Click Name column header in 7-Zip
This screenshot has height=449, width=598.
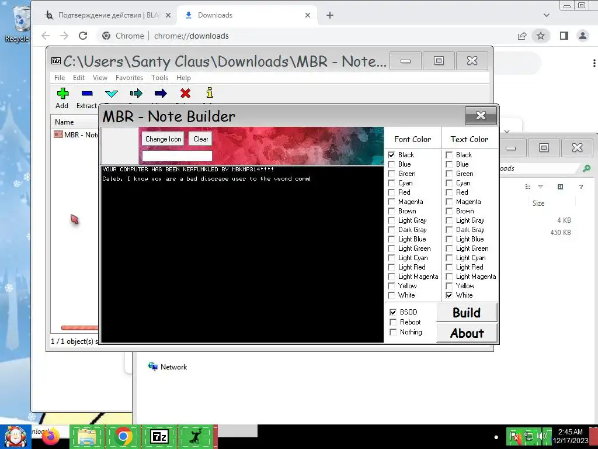pos(64,122)
